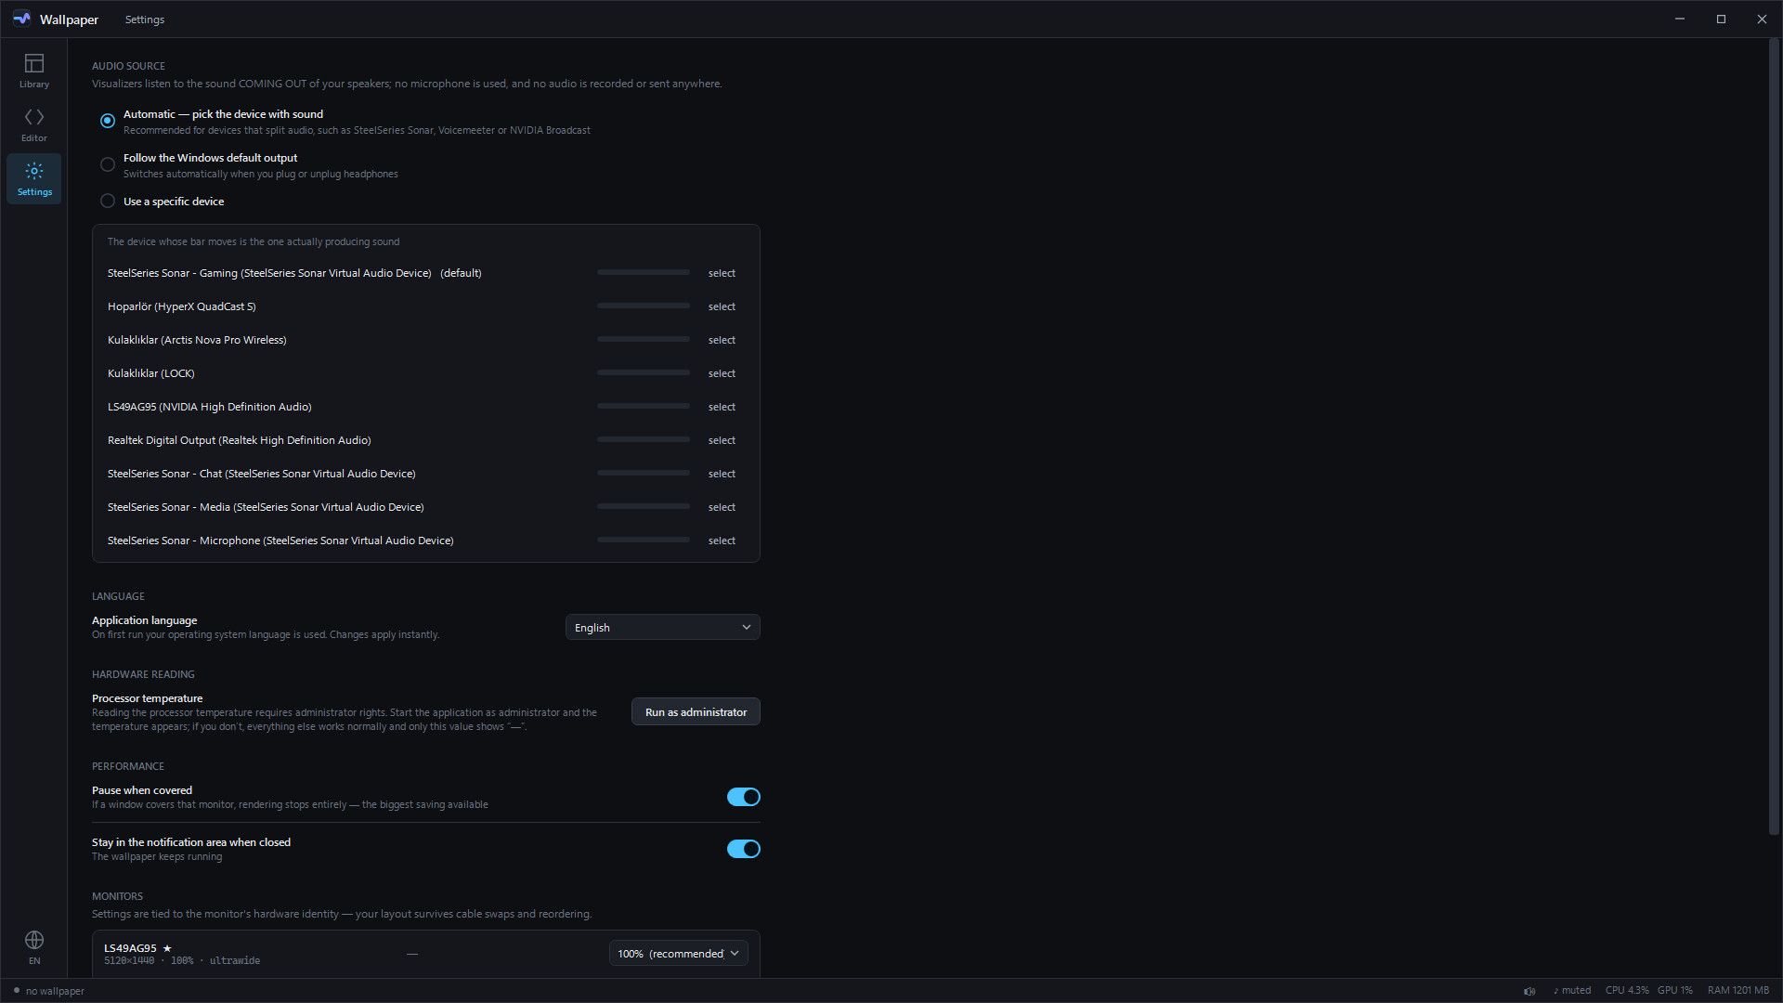
Task: Open the Library panel in sidebar
Action: [34, 71]
